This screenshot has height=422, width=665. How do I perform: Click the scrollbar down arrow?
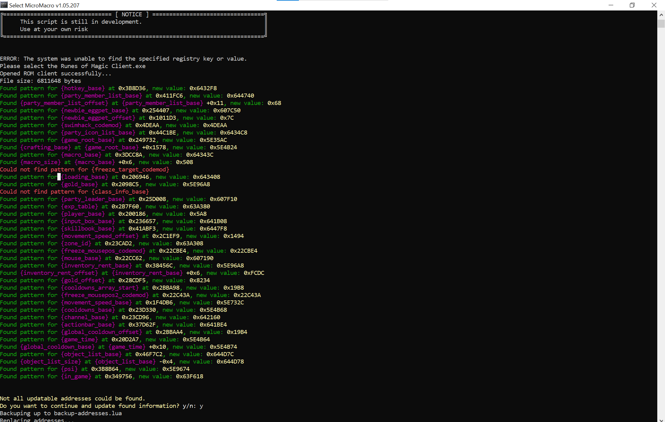coord(661,420)
